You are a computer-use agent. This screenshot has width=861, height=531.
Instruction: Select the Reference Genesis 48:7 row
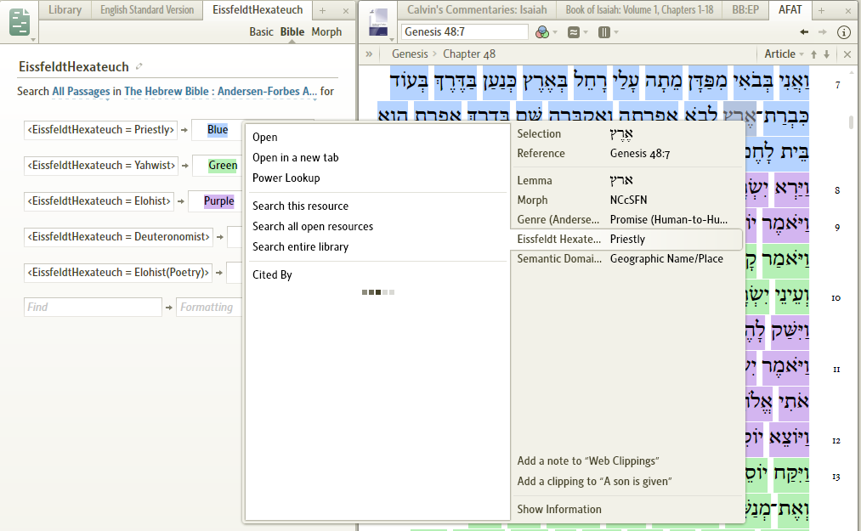coord(626,154)
